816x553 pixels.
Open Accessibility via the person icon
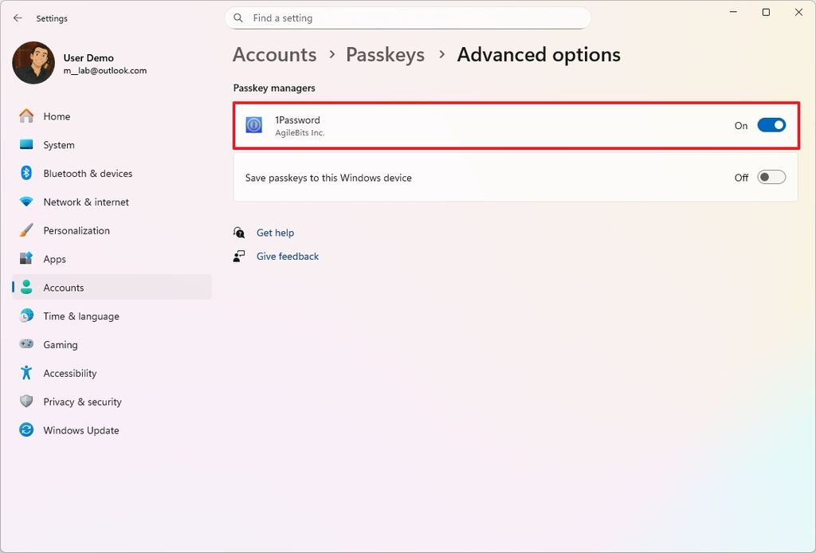(27, 373)
